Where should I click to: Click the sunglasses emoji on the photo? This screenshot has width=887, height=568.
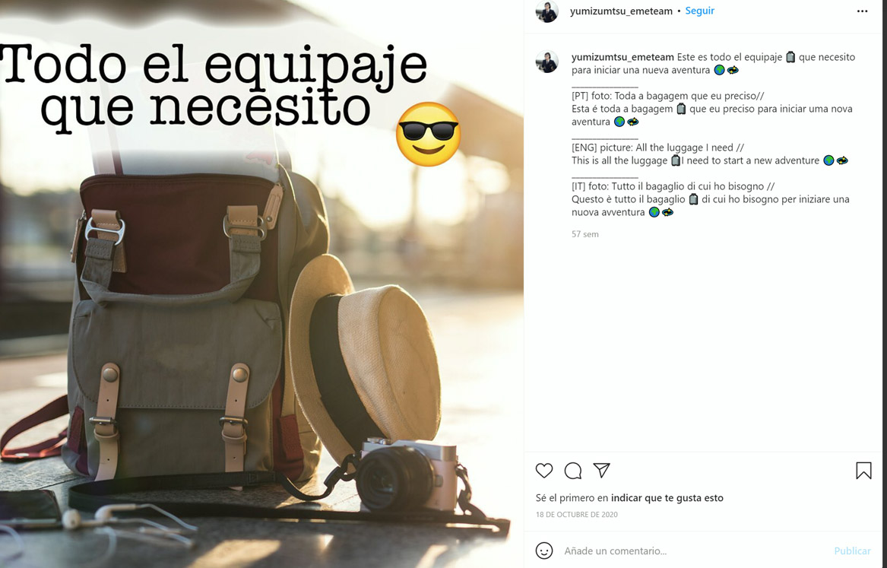coord(428,134)
